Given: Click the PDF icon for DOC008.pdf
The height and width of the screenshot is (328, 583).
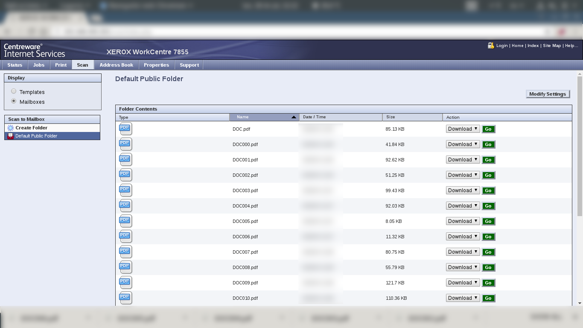Looking at the screenshot, I should [125, 267].
